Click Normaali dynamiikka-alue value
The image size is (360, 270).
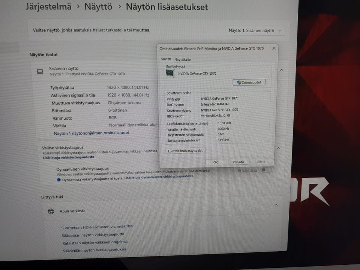[133, 125]
